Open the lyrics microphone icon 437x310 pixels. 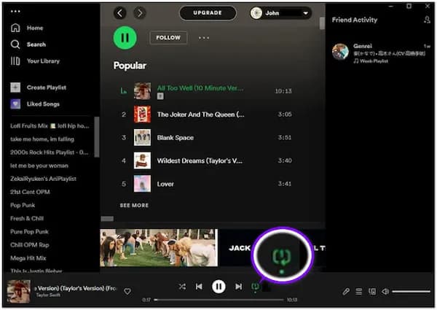coord(347,291)
